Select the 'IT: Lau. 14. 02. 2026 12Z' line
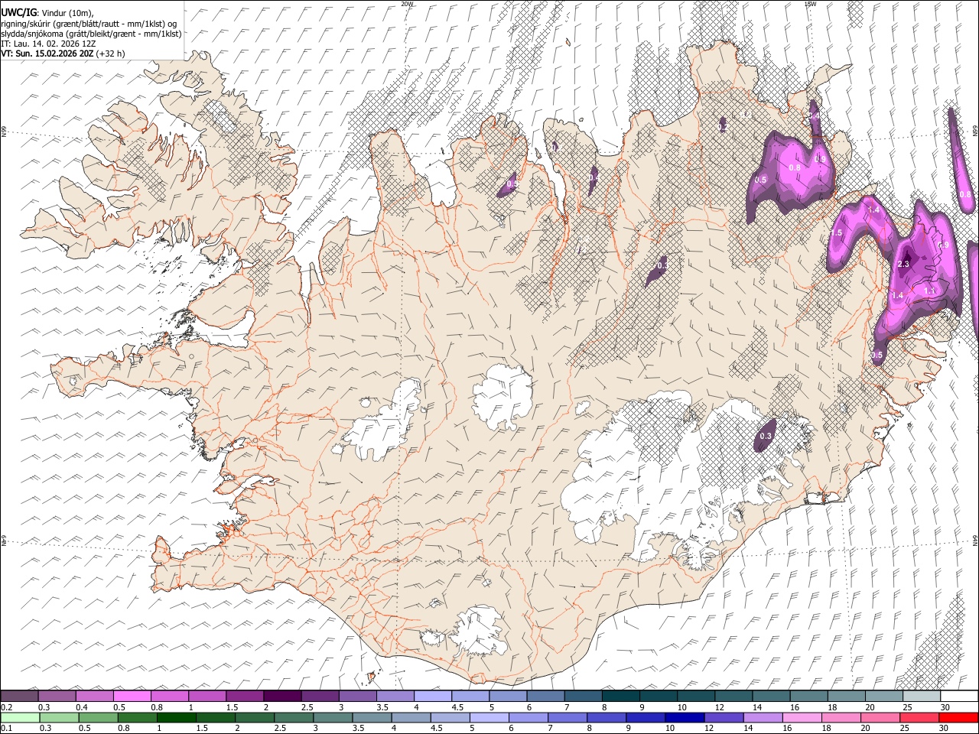979x734 pixels. pyautogui.click(x=47, y=44)
